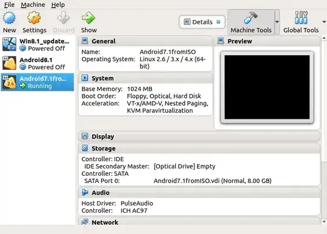Click the Network section header

click(x=199, y=222)
